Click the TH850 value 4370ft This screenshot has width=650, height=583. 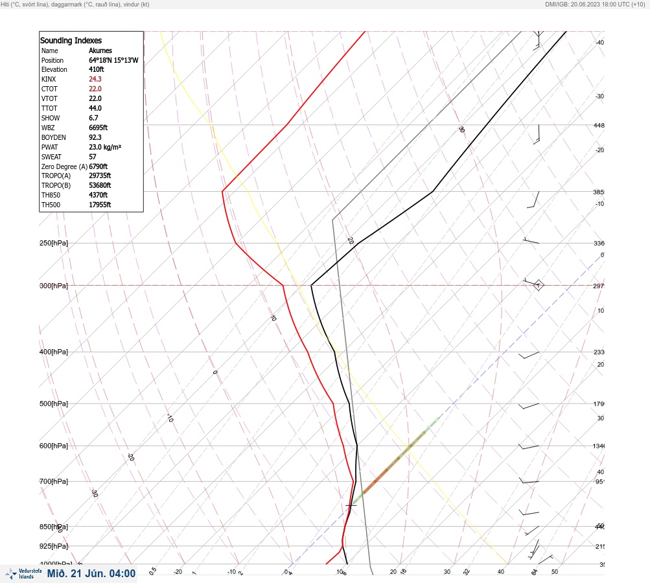click(99, 195)
